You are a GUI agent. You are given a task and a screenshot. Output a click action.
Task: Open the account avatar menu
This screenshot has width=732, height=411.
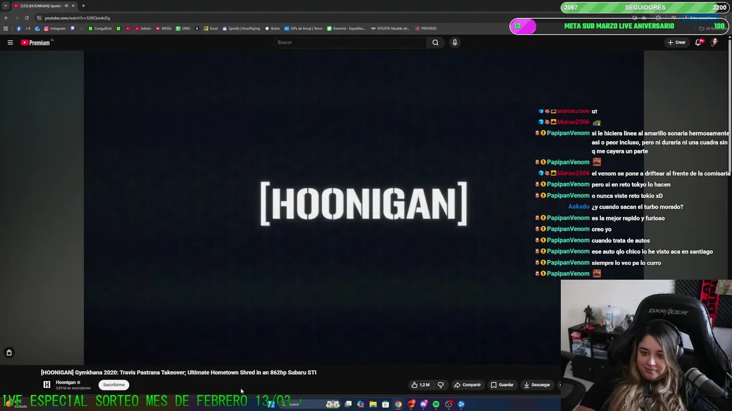(x=715, y=42)
